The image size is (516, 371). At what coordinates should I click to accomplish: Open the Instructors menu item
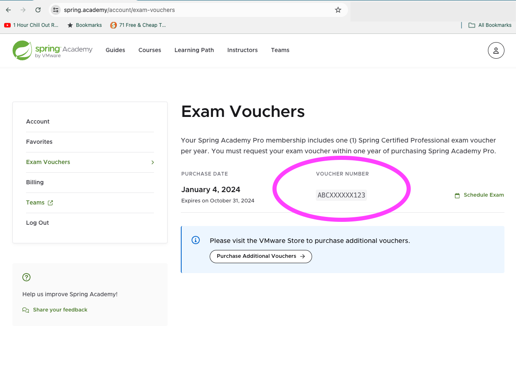242,50
